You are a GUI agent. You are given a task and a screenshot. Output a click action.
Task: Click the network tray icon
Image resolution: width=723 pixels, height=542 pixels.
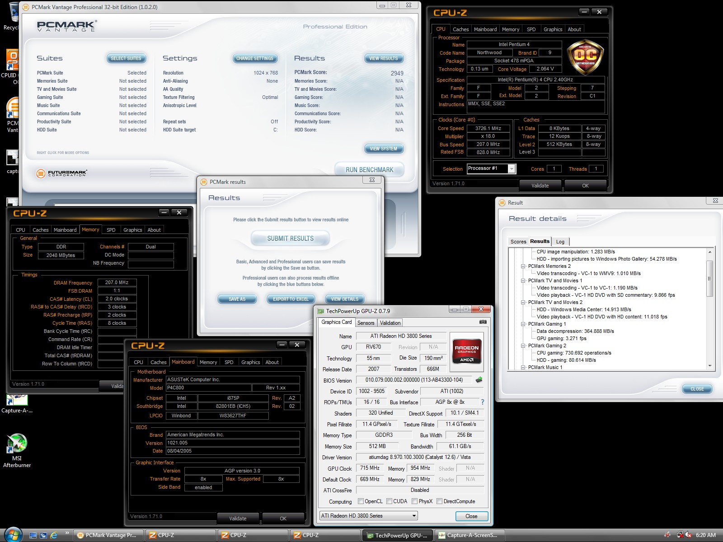point(680,535)
